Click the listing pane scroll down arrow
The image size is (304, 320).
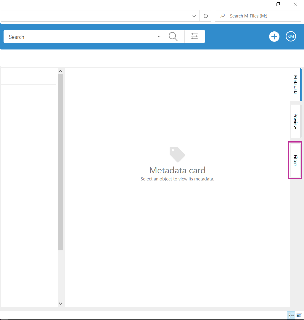(x=61, y=303)
